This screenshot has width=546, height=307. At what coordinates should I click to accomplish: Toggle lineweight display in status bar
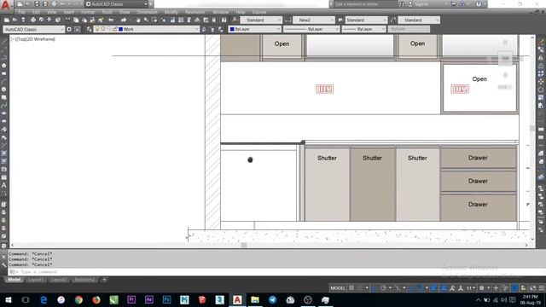coord(434,288)
